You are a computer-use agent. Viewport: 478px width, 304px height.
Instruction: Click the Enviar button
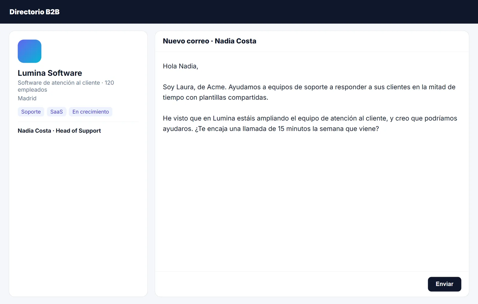(444, 284)
